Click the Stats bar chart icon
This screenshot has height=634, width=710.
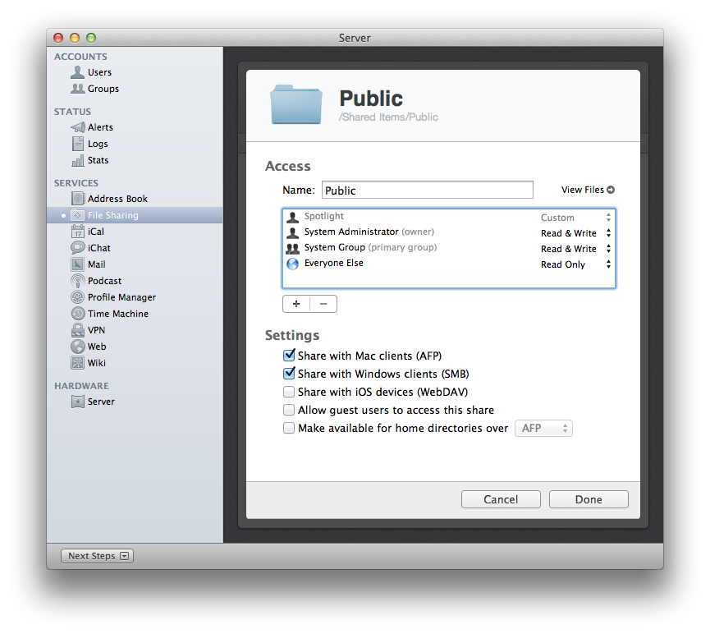[77, 160]
